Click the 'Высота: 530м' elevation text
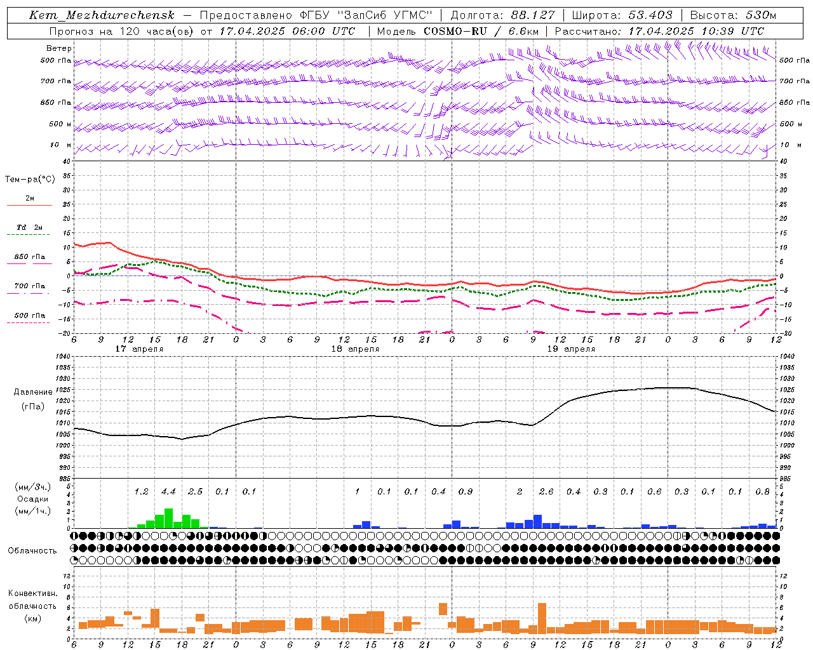Screen dimensions: 813x650 click(x=733, y=15)
